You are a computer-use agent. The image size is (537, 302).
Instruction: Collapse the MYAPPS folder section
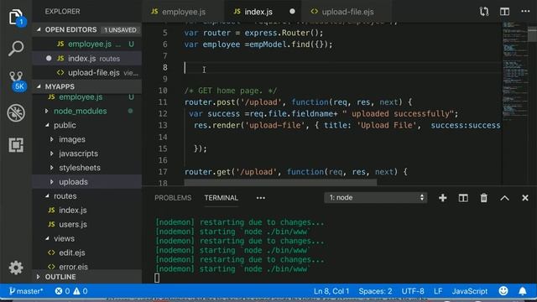pos(87,86)
